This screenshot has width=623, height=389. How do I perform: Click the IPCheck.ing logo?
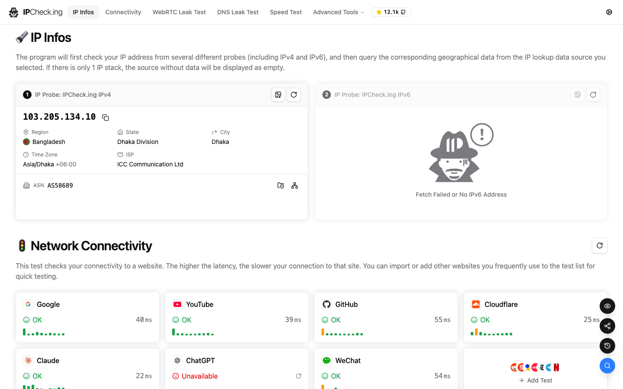[x=36, y=12]
